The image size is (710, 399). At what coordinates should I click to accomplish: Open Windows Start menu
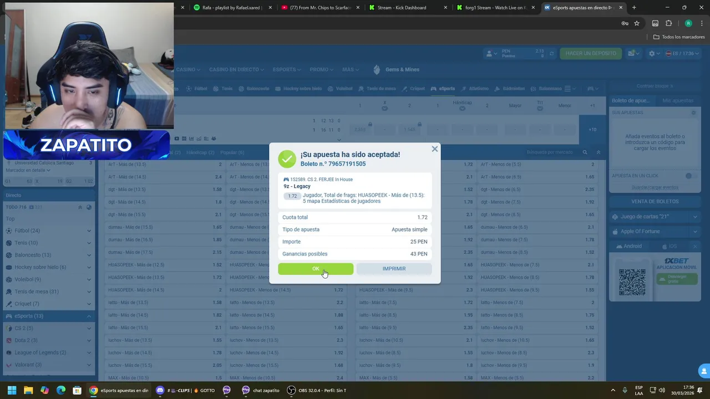point(12,390)
